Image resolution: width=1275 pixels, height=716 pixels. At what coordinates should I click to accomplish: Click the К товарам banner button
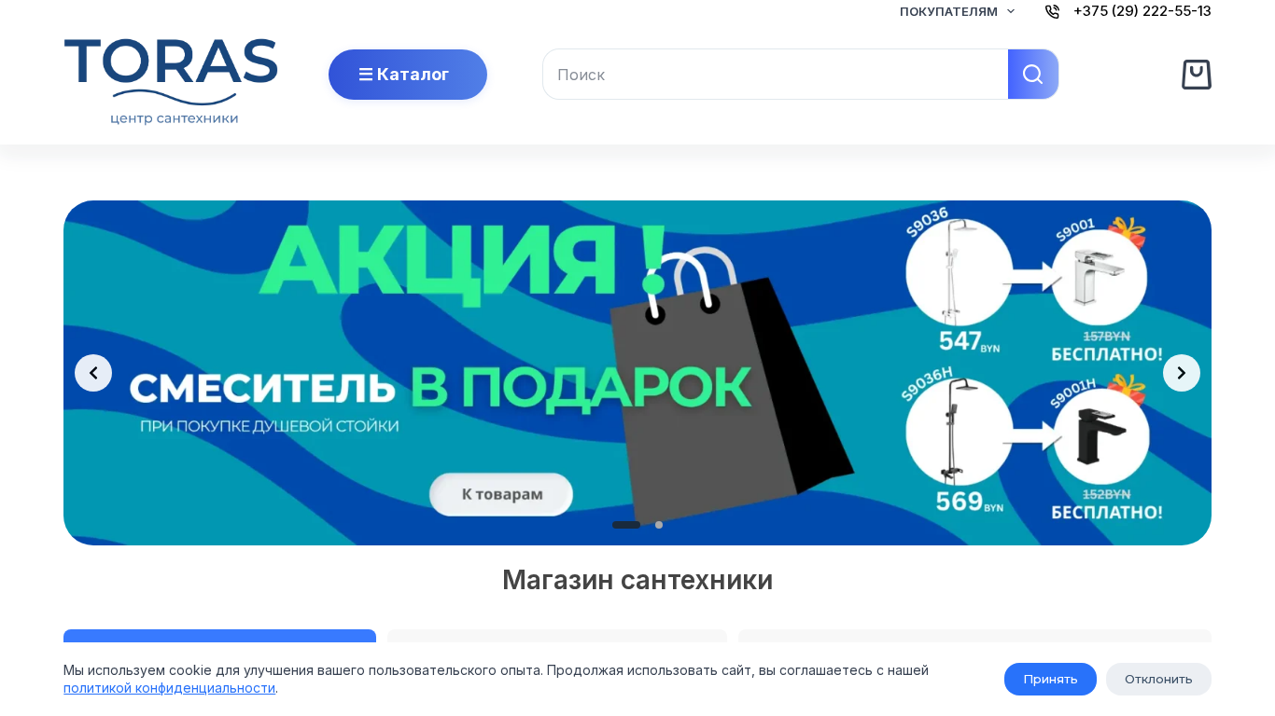[x=501, y=494]
